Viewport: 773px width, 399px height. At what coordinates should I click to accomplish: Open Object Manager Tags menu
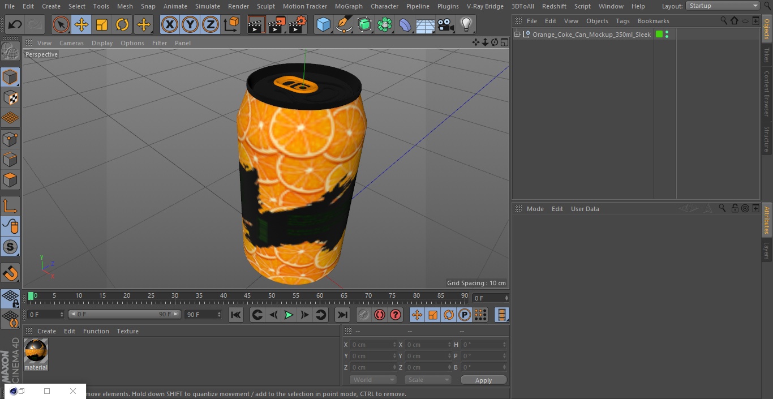622,21
